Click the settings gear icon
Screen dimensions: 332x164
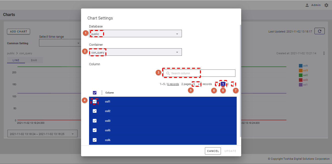[x=326, y=5]
